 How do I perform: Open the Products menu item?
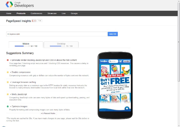click(21, 14)
